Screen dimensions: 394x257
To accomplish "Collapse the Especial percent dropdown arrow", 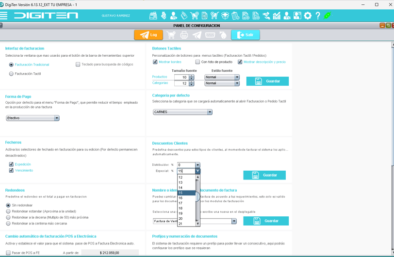I will pyautogui.click(x=198, y=171).
